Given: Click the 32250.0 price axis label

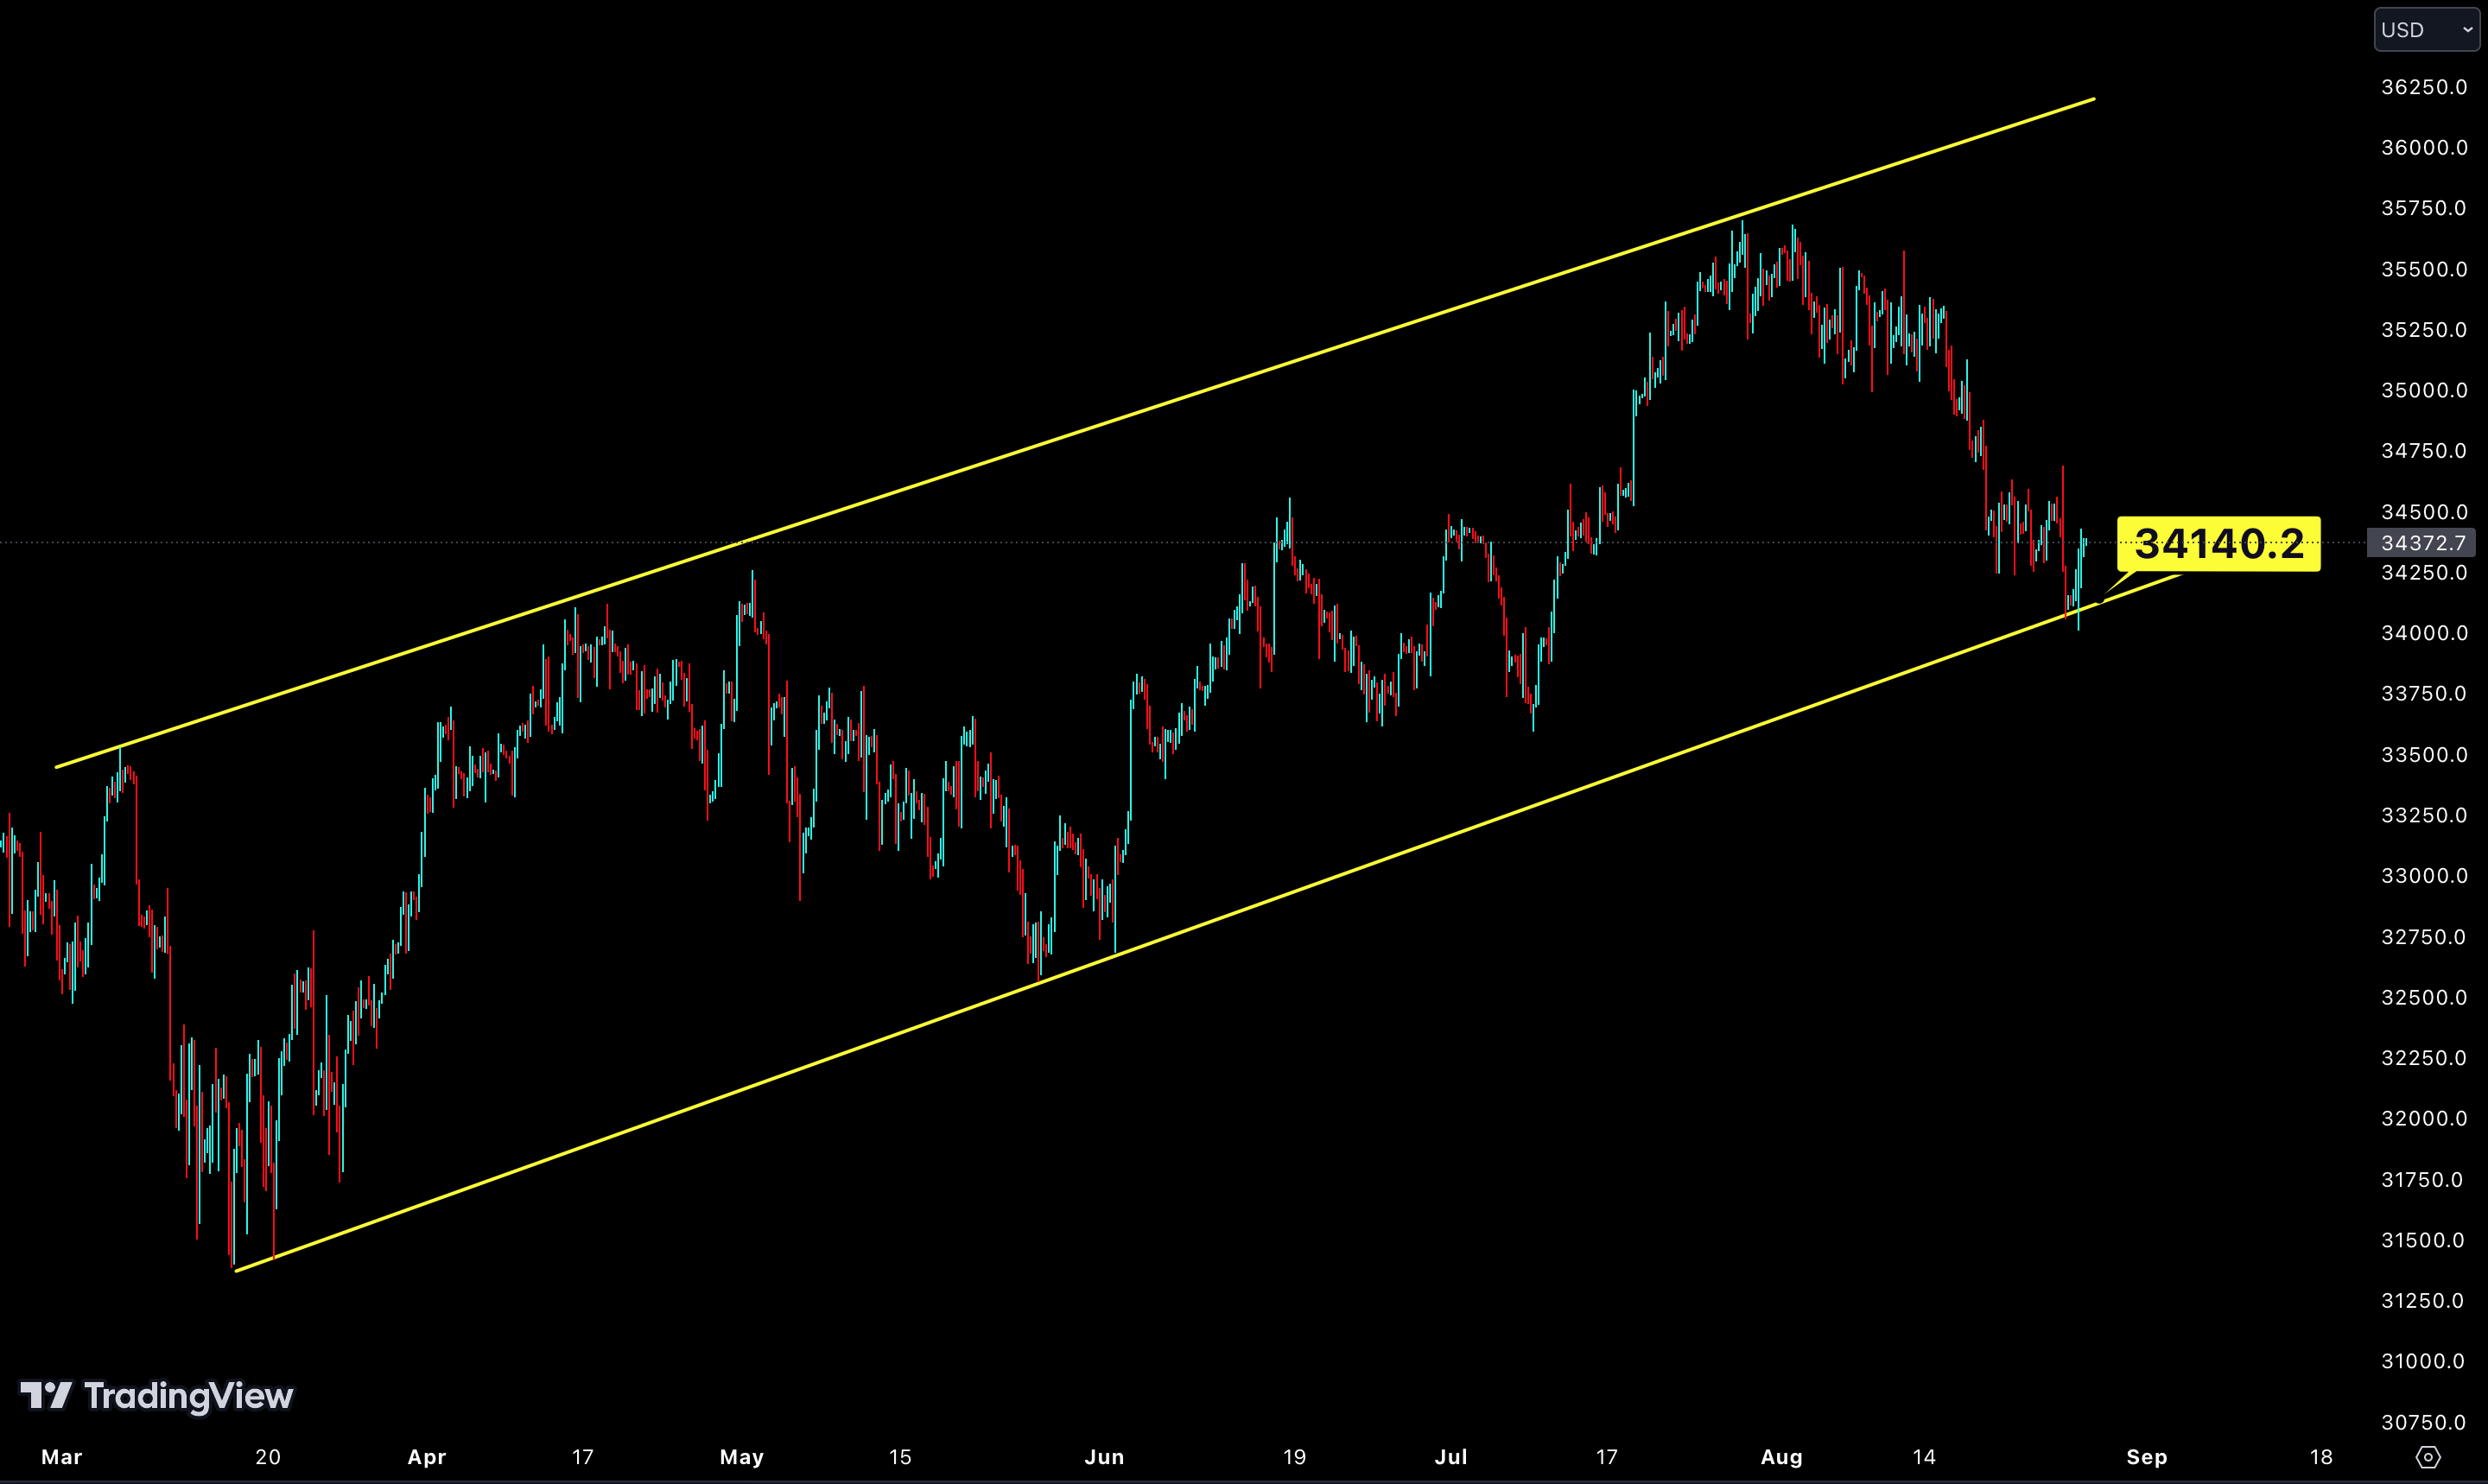Looking at the screenshot, I should click(2424, 1058).
